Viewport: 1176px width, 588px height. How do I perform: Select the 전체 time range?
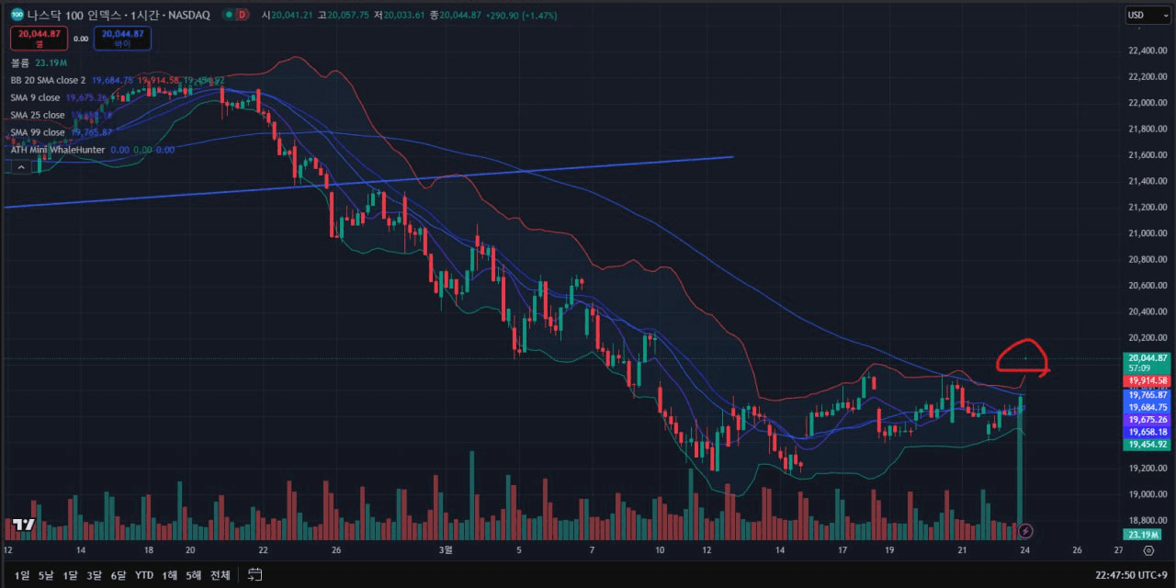click(220, 575)
